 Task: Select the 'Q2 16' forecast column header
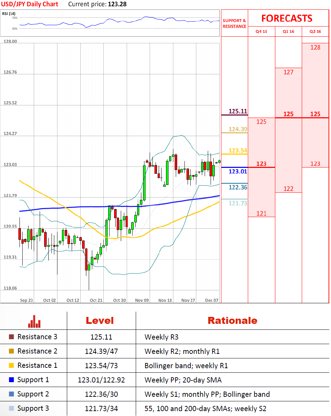click(315, 31)
